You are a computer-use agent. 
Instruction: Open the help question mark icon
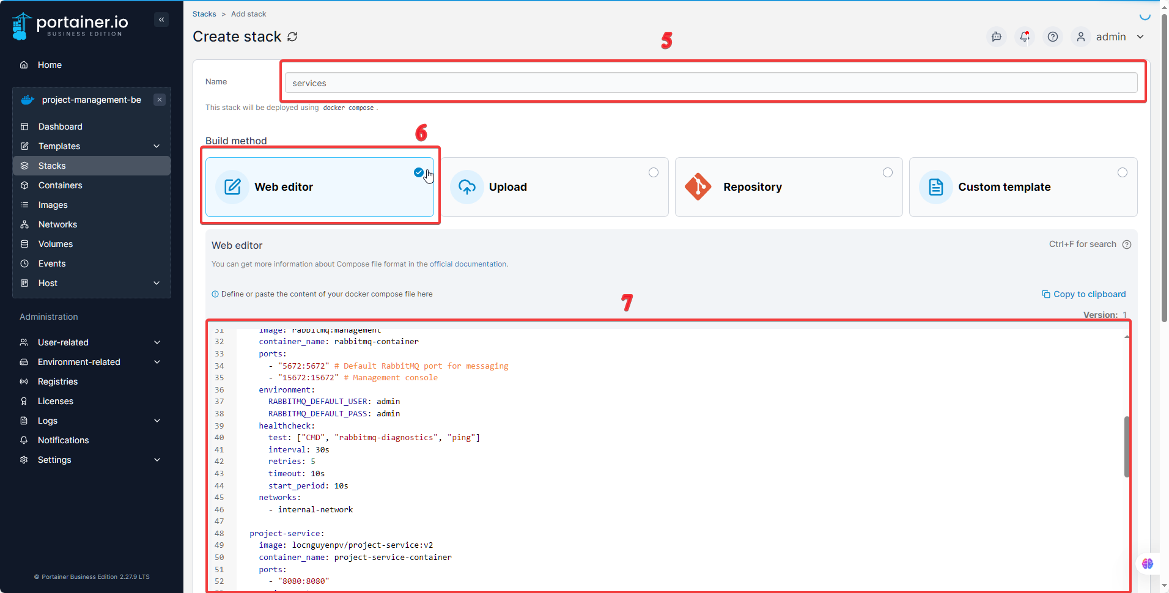pos(1053,37)
